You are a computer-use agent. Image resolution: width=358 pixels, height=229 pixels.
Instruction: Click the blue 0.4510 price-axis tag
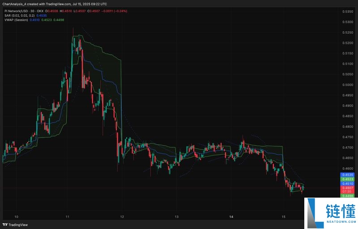click(x=348, y=183)
